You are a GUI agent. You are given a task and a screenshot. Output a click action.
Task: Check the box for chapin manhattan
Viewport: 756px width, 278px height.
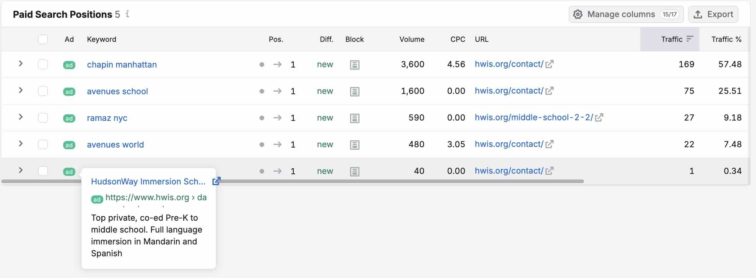point(43,64)
